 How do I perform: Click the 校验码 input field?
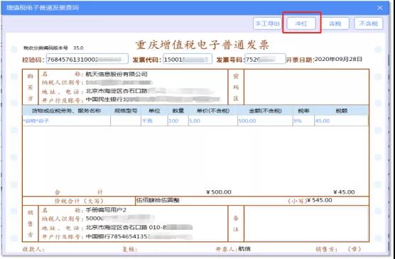[87, 60]
